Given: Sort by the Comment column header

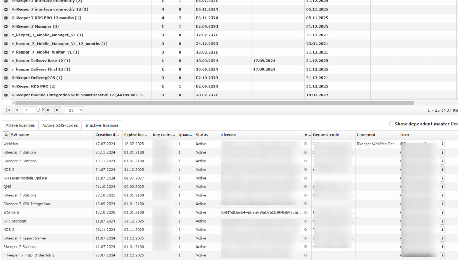Looking at the screenshot, I should 377,135.
